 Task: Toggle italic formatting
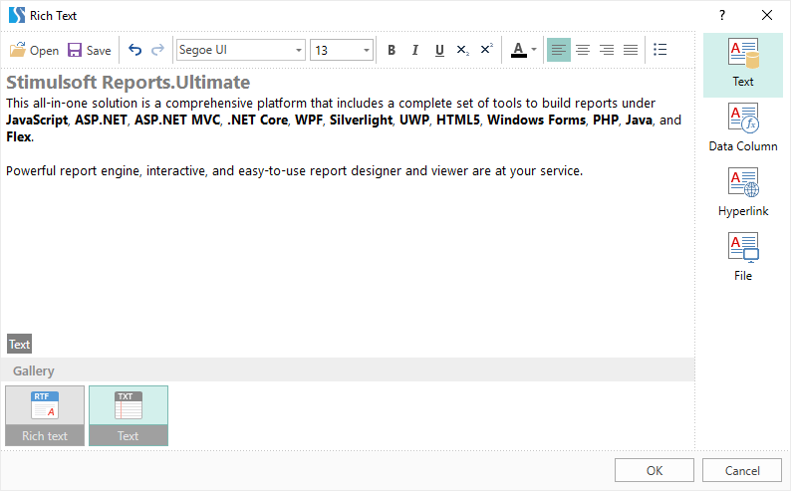point(414,50)
